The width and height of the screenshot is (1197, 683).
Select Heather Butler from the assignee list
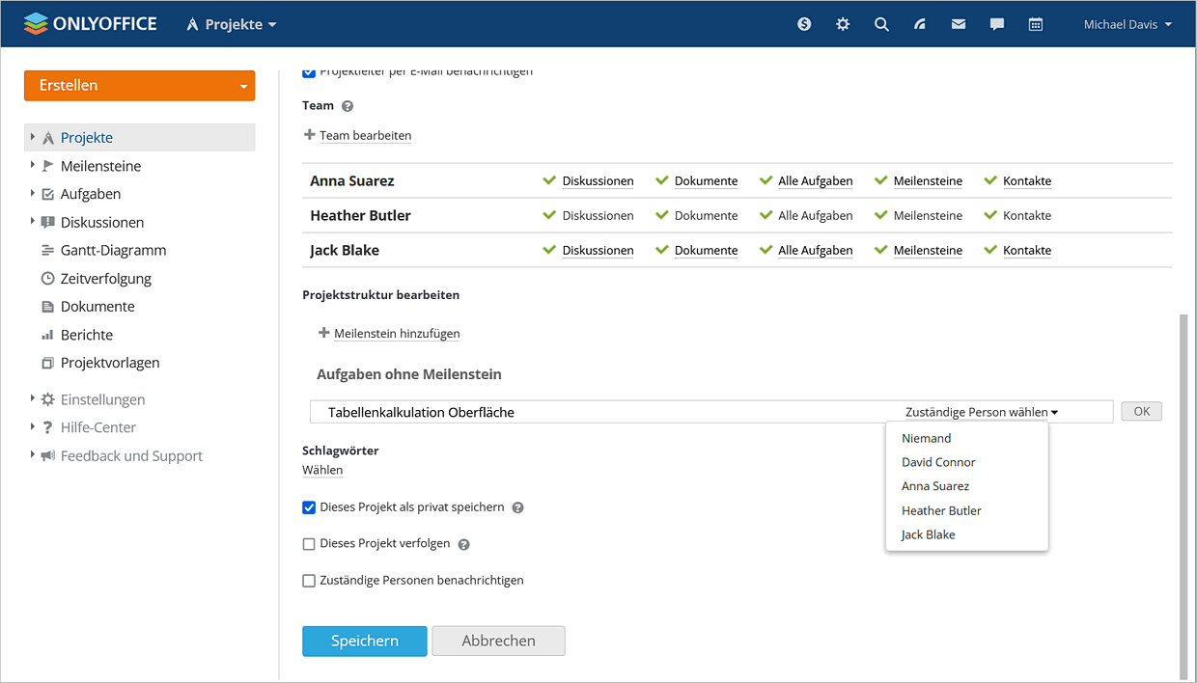click(966, 510)
